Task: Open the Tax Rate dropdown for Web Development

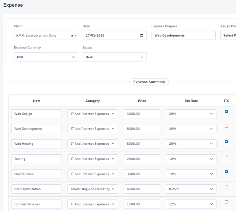Action: coord(191,128)
